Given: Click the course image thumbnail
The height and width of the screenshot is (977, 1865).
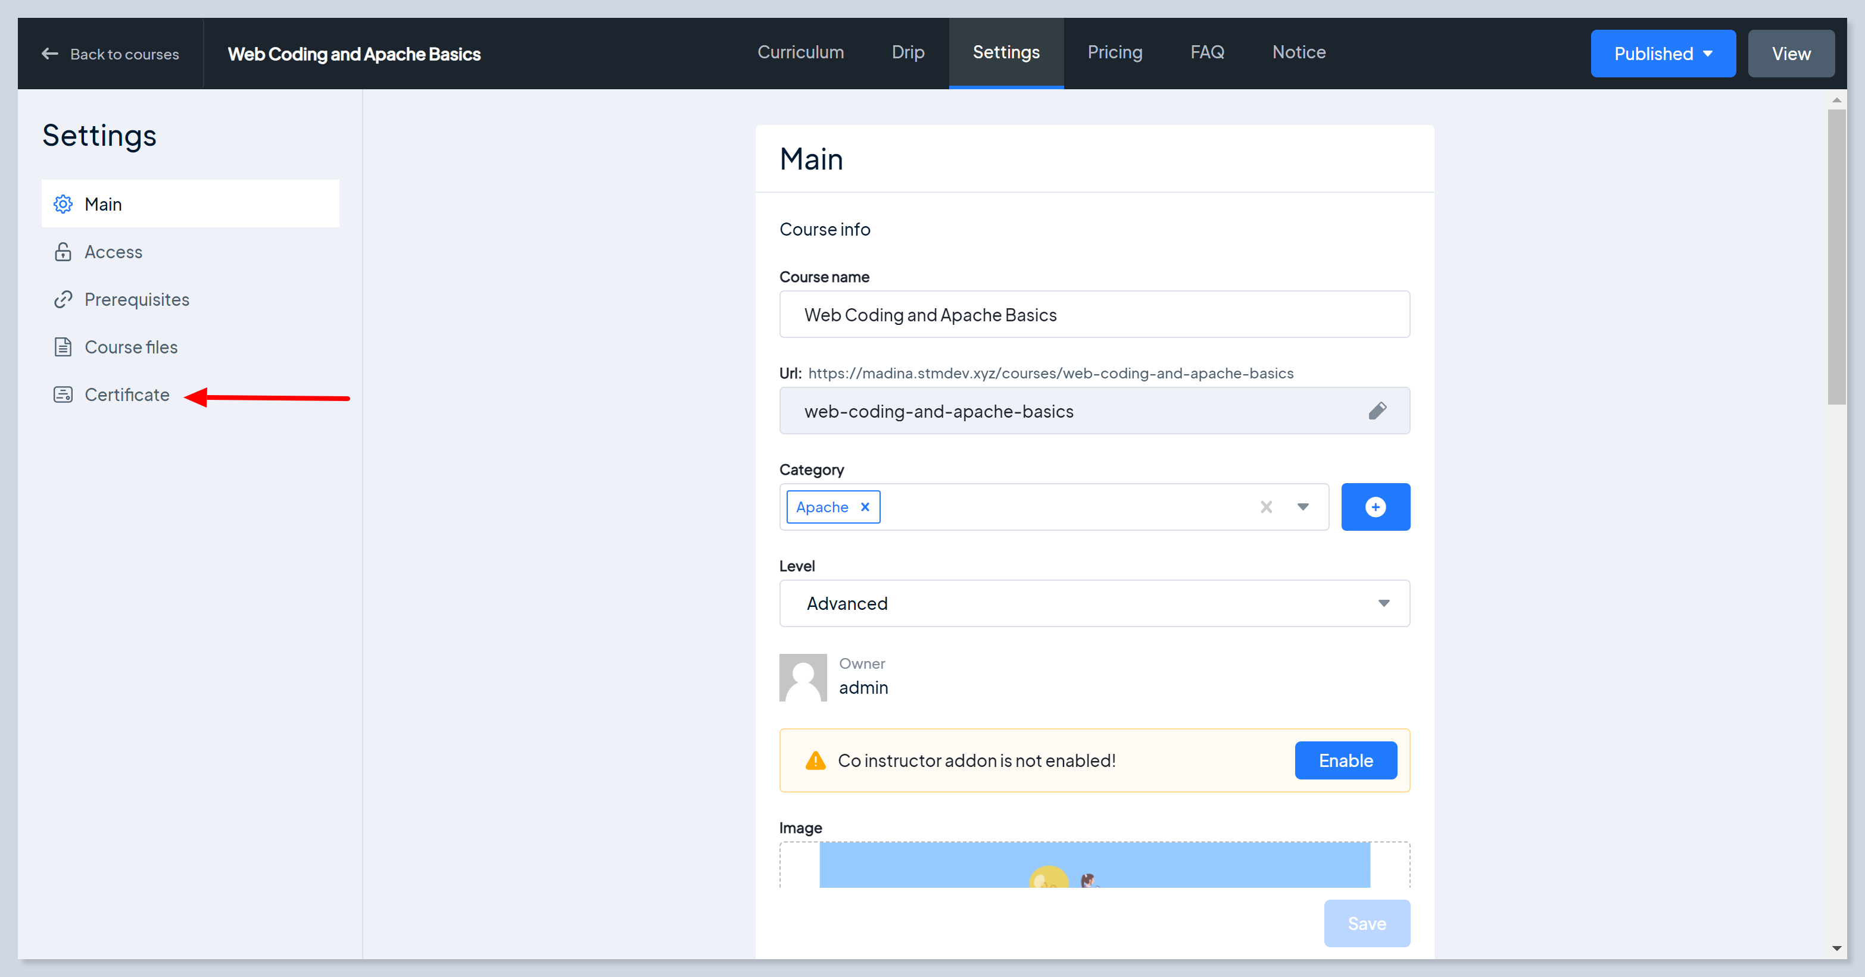Looking at the screenshot, I should pos(1094,865).
